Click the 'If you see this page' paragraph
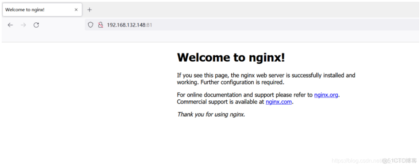This screenshot has width=420, height=167. click(x=266, y=79)
